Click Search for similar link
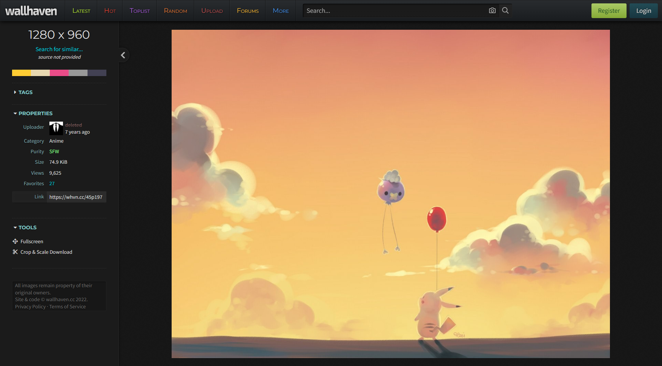 click(x=59, y=49)
